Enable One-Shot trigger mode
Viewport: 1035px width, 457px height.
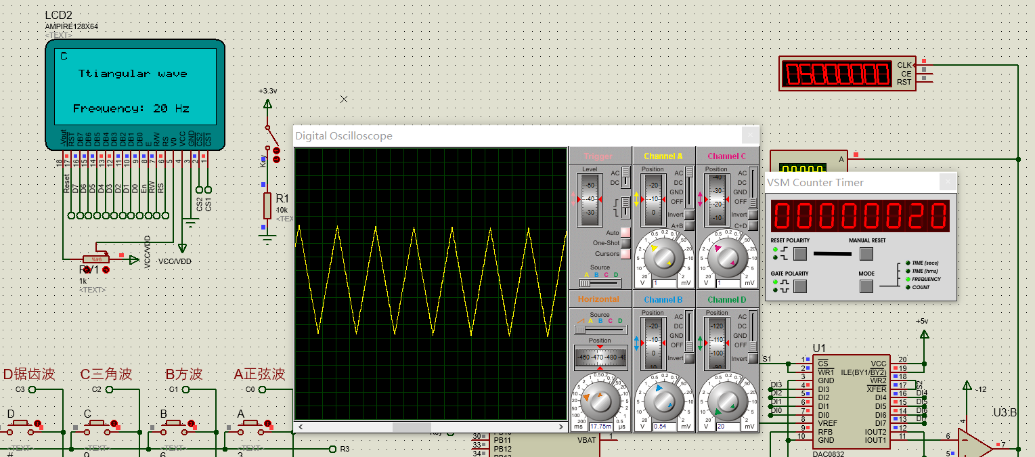[625, 243]
